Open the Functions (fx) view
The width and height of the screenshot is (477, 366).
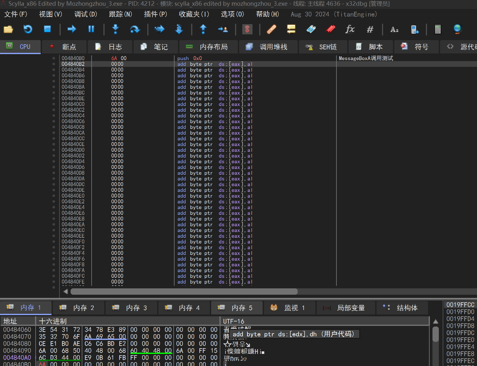[x=350, y=29]
